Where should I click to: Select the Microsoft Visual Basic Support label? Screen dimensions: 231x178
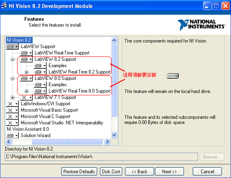(49, 110)
